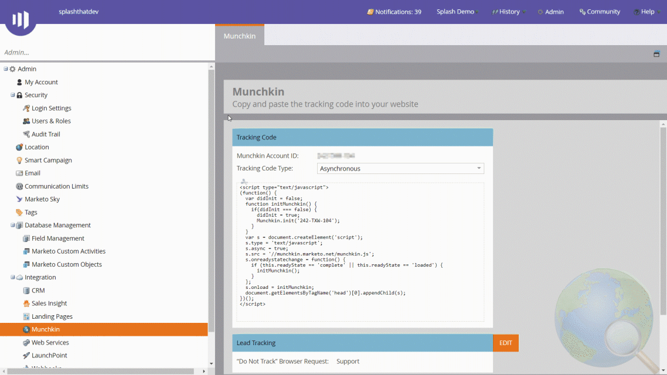Click the Location globe icon
667x375 pixels.
[19, 147]
